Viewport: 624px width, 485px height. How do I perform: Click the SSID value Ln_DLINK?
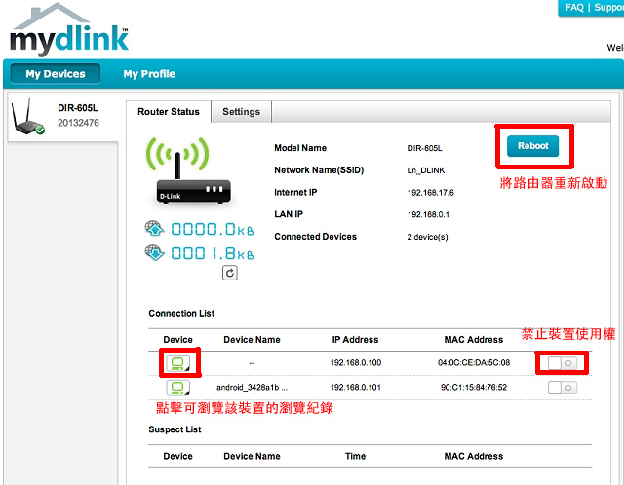pyautogui.click(x=425, y=170)
